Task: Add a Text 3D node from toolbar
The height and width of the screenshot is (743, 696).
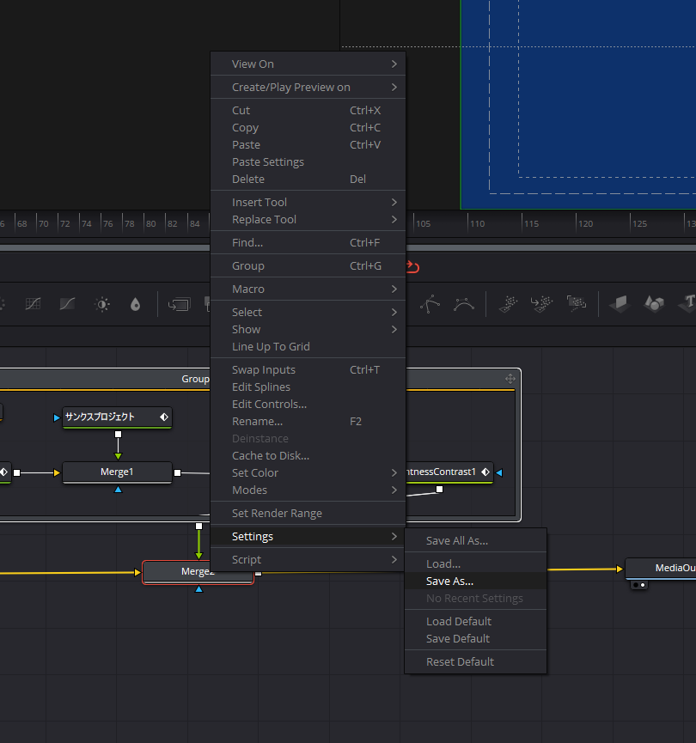Action: (687, 302)
